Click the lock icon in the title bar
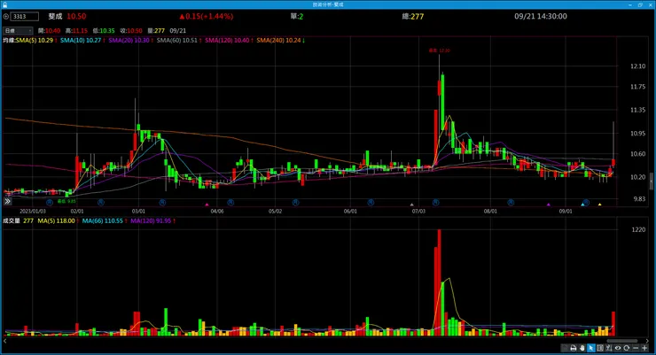Screen dimensions: 656x355 (x=4, y=4)
